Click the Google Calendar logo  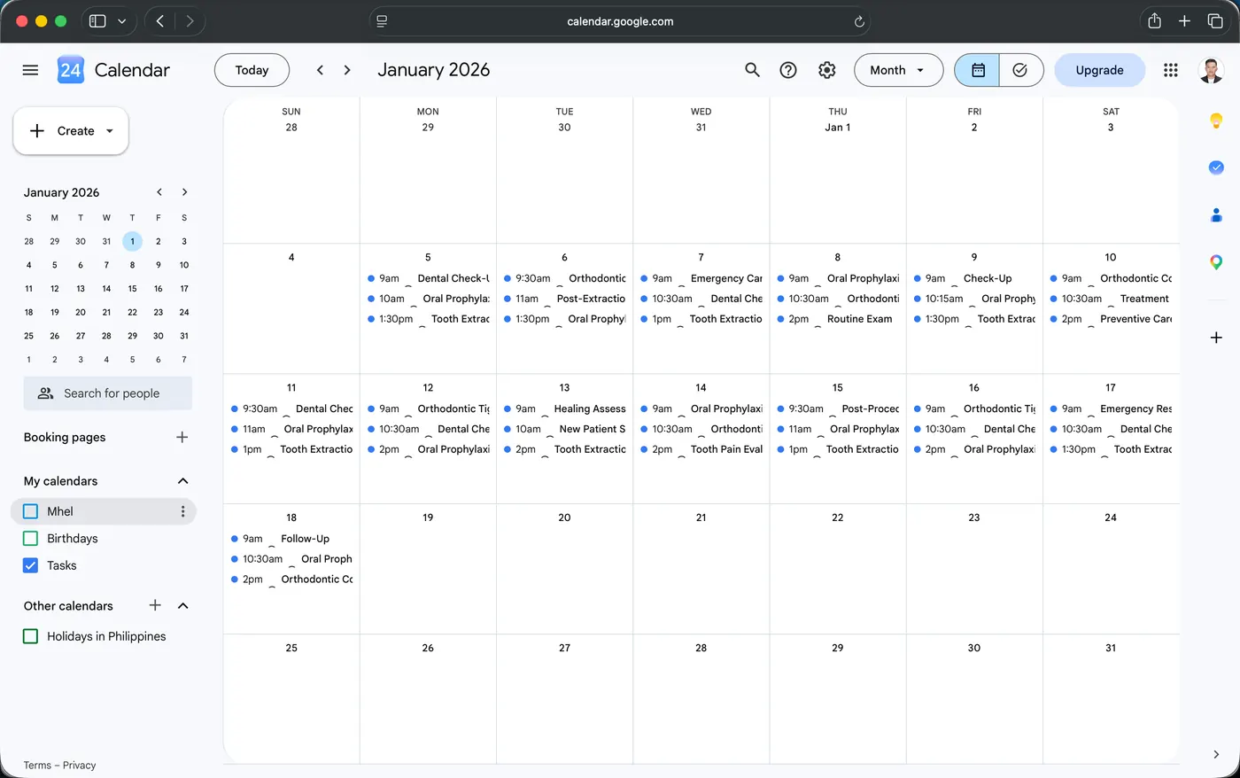click(71, 70)
